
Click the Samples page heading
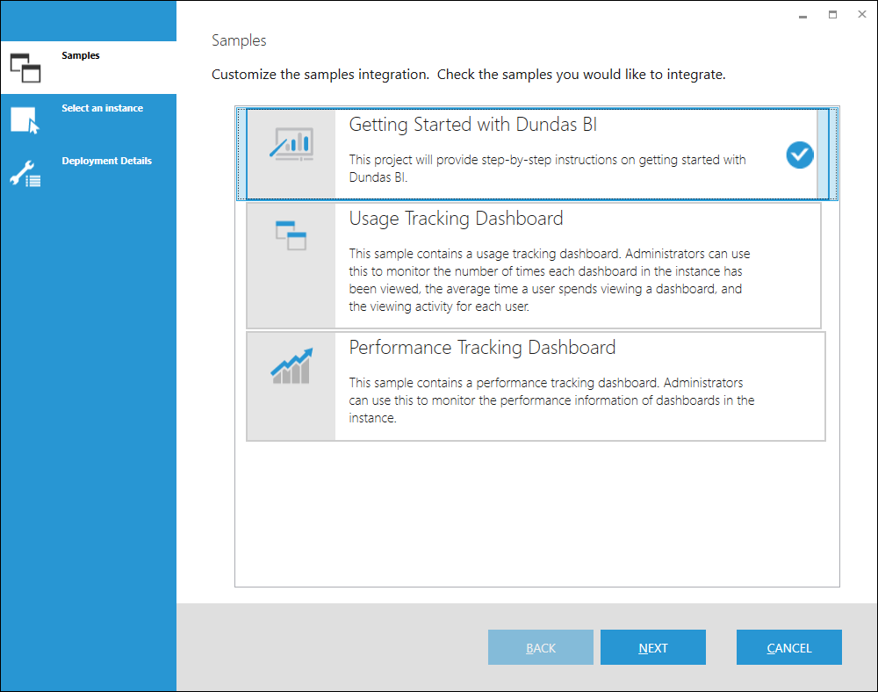(x=239, y=40)
